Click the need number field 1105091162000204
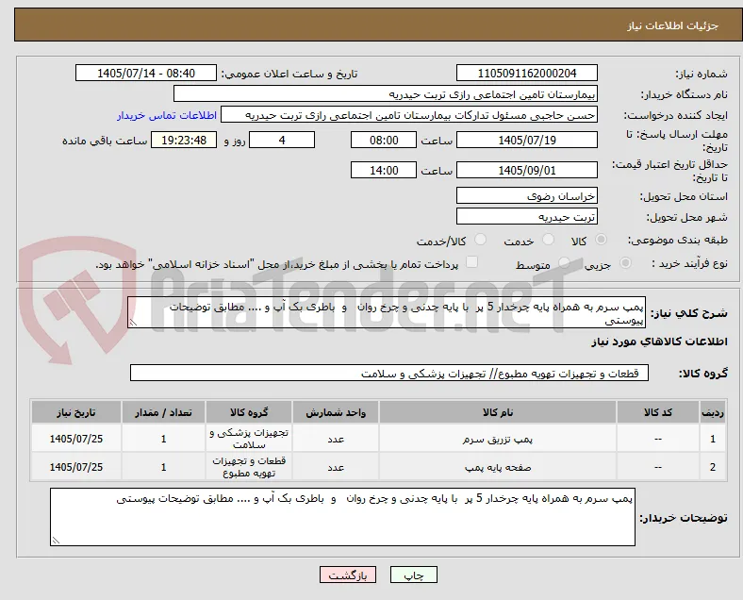743x600 pixels. tap(527, 74)
